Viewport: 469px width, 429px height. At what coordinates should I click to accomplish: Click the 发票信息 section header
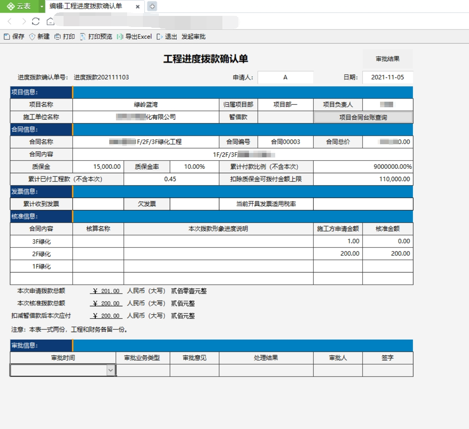(41, 191)
